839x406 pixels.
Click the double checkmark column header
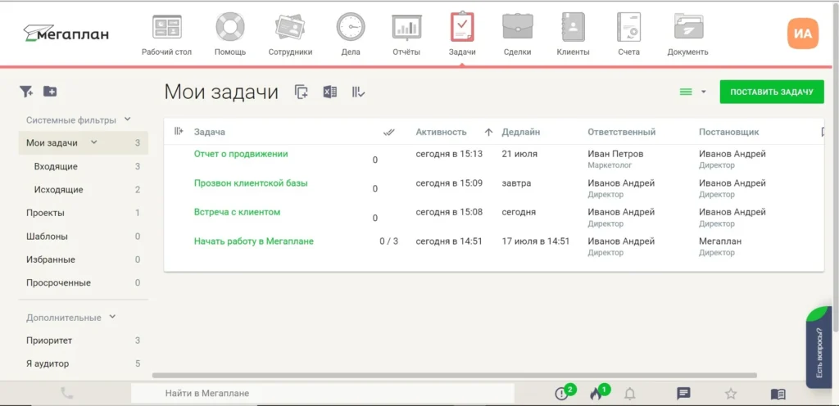pyautogui.click(x=389, y=132)
